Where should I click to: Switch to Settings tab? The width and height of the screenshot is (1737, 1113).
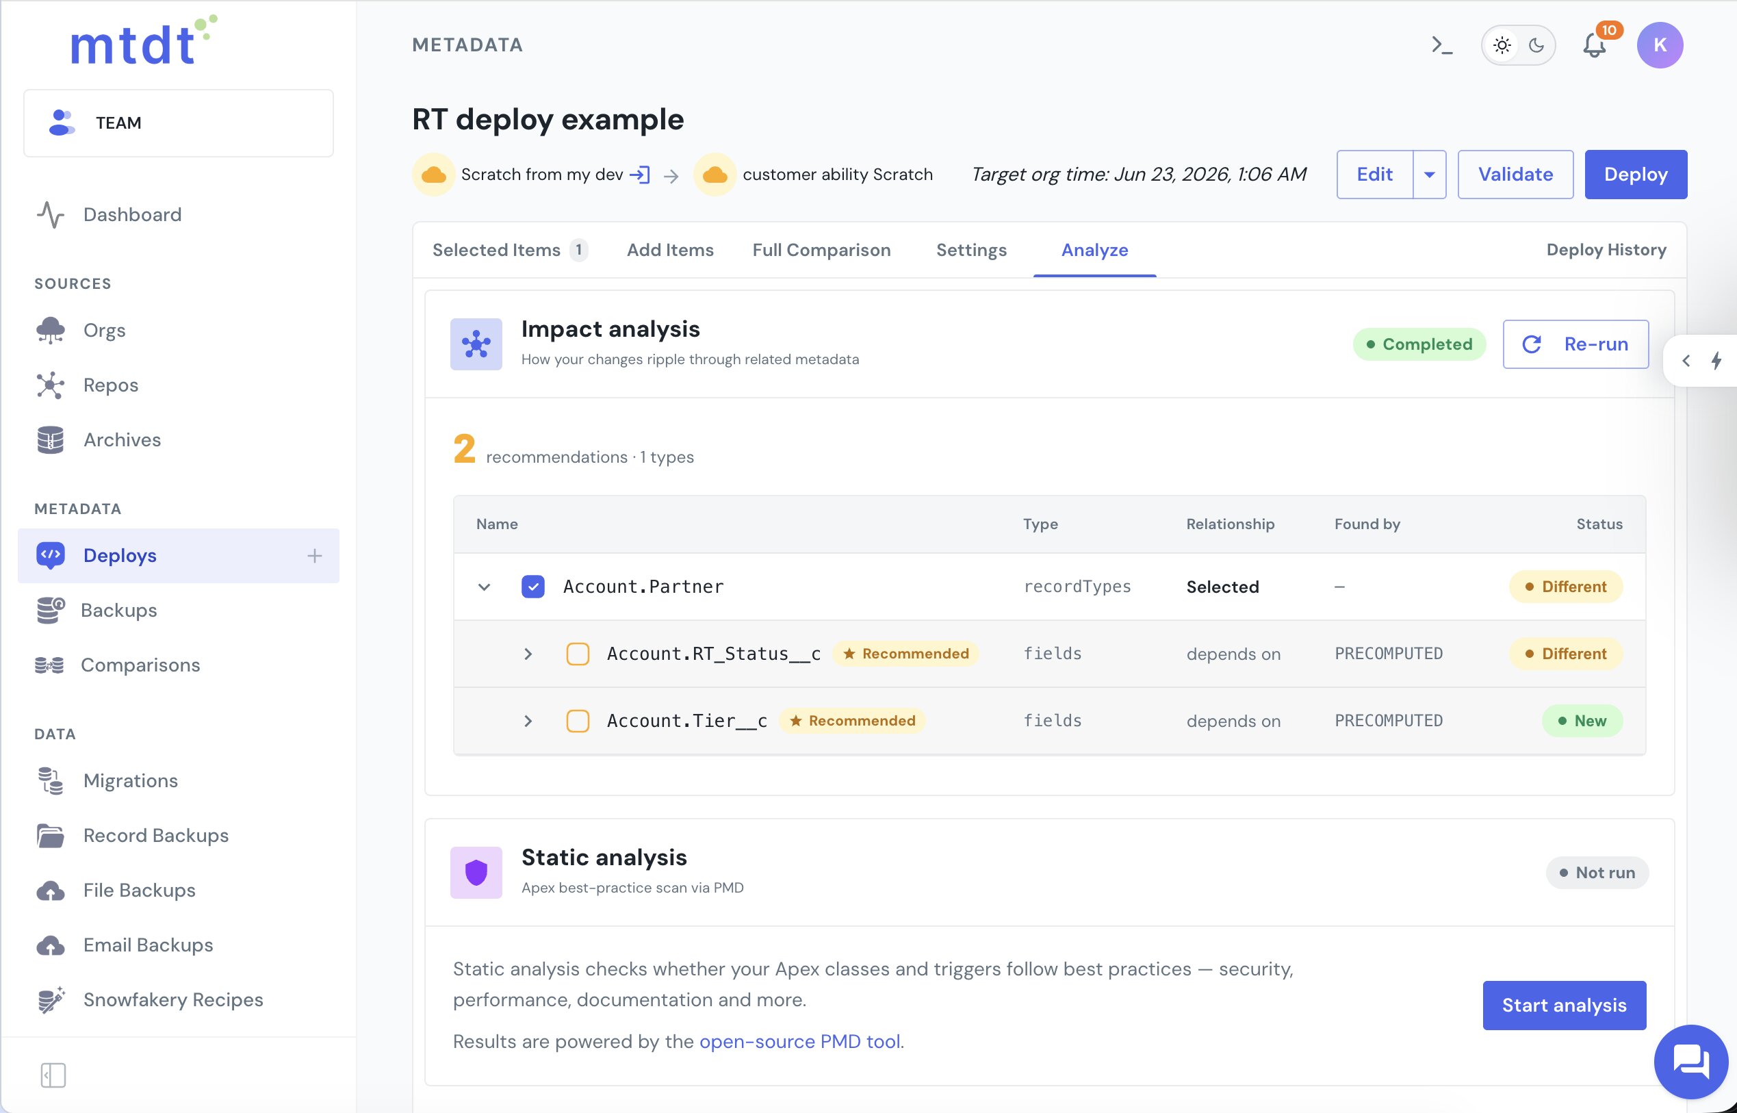971,250
